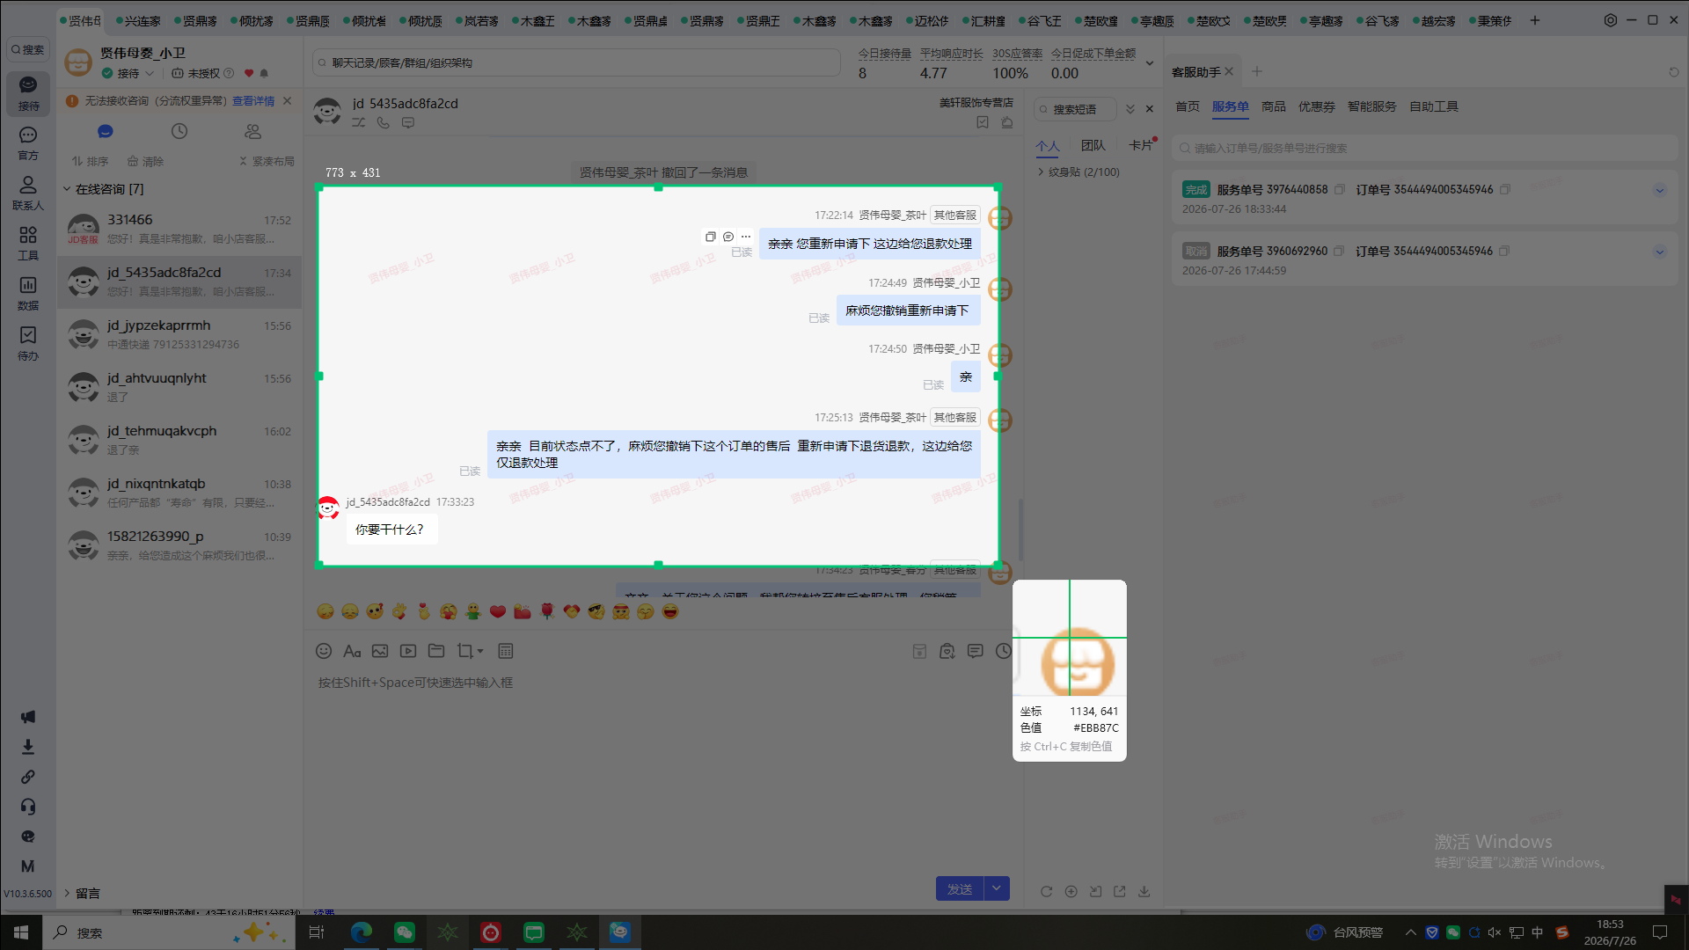1689x950 pixels.
Task: Toggle the red heart favorite icon by profile
Action: point(249,73)
